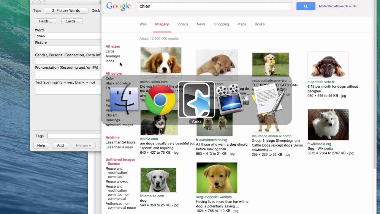Select the Imagery tab
This screenshot has width=380, height=214.
[x=162, y=24]
